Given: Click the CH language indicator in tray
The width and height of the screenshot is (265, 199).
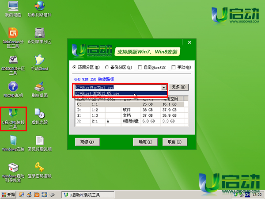Looking at the screenshot, I should (247, 195).
